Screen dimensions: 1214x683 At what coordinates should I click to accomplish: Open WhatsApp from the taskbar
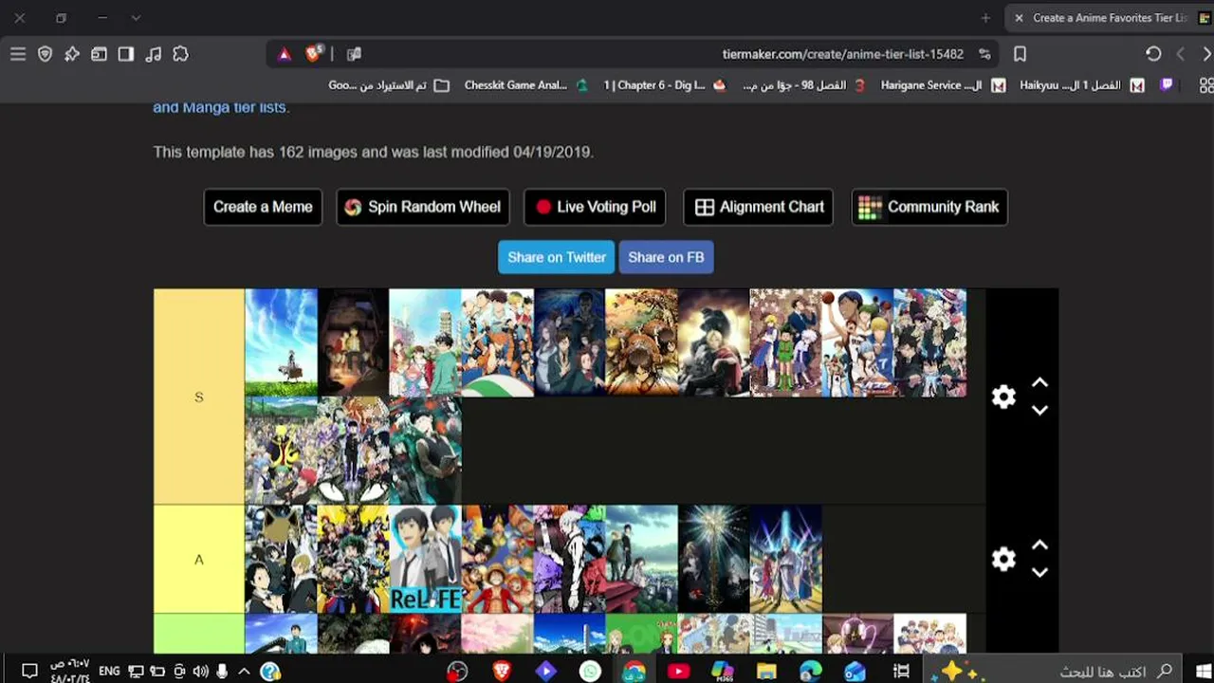click(x=590, y=672)
